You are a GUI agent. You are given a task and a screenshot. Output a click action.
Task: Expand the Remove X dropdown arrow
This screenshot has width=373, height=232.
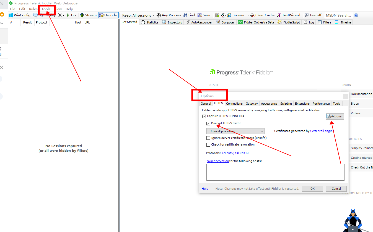63,15
